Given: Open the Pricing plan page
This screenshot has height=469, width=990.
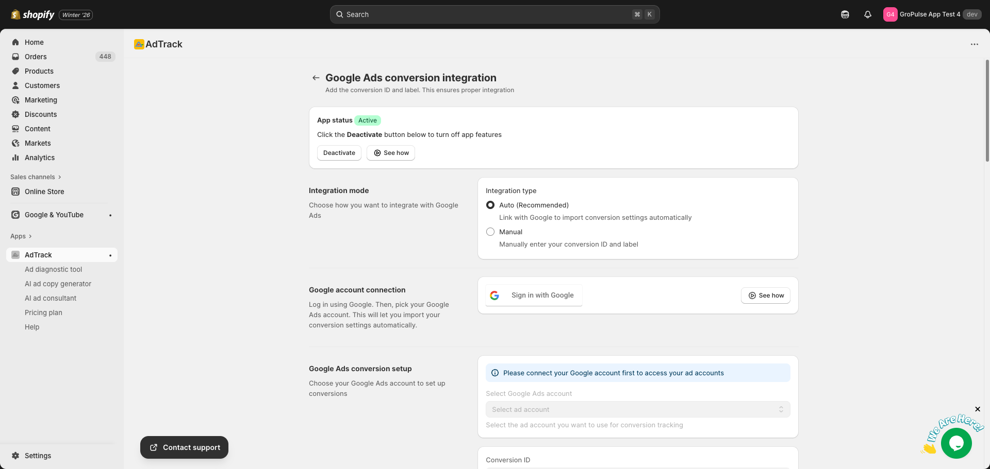Looking at the screenshot, I should coord(43,312).
